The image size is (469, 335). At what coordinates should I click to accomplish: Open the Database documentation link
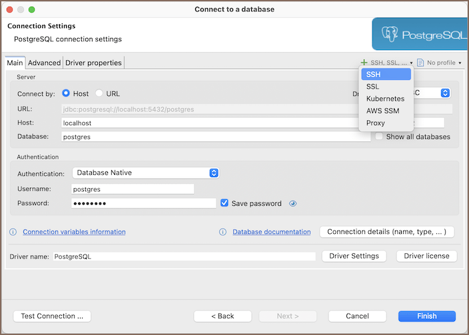pos(271,232)
